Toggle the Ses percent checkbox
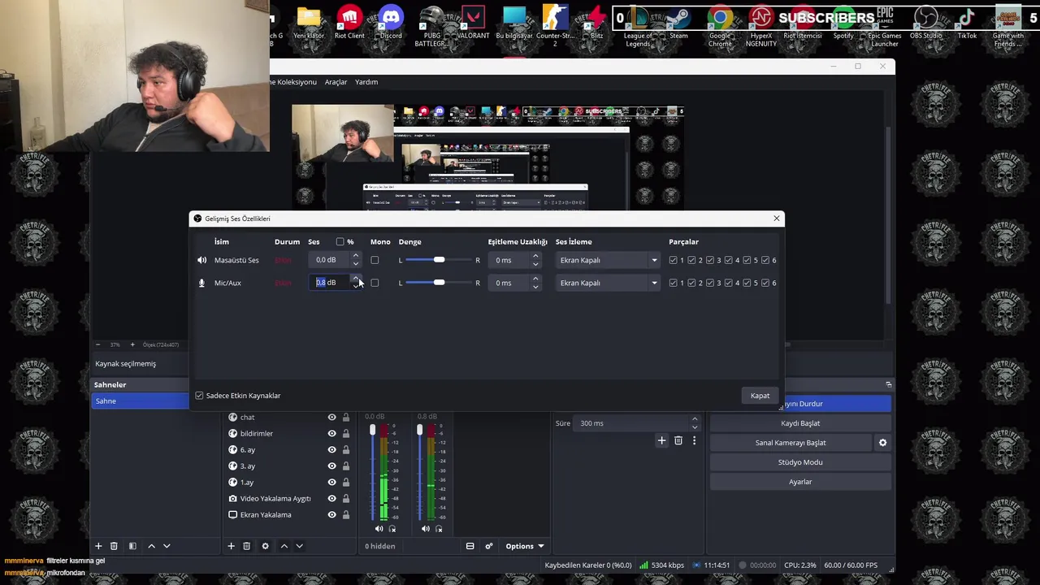 340,241
